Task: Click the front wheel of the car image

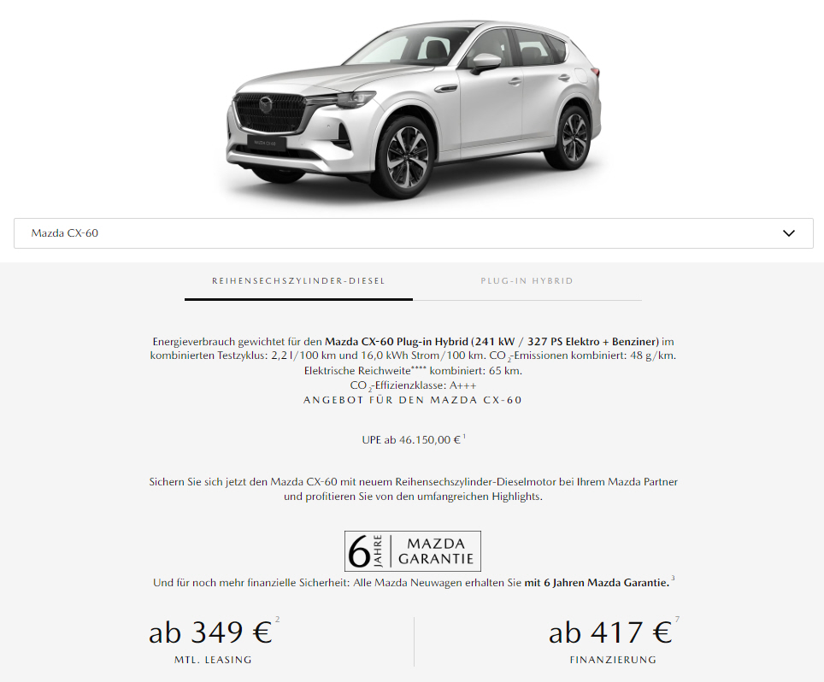Action: (x=407, y=156)
